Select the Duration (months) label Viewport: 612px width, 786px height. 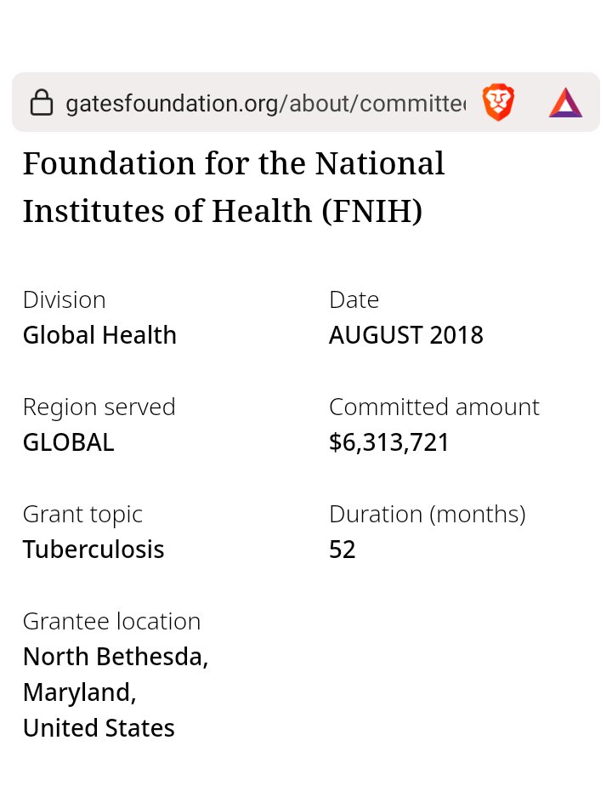click(x=427, y=514)
